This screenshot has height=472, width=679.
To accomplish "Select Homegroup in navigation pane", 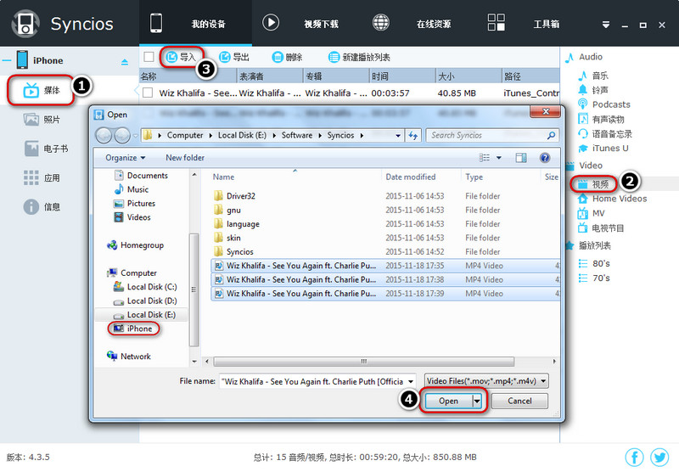I will [x=135, y=245].
